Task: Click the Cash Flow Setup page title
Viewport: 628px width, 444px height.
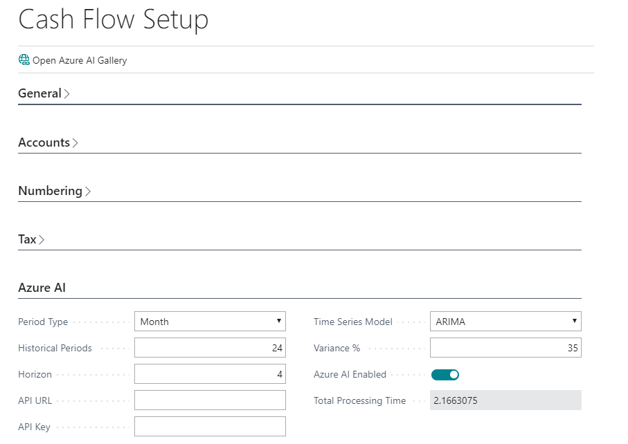Action: point(113,20)
